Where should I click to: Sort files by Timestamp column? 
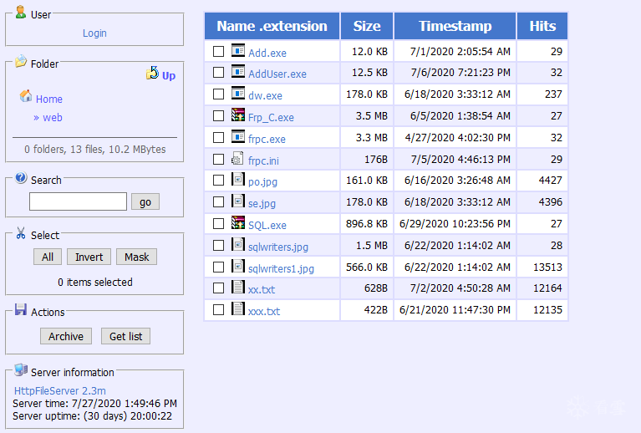pos(455,26)
